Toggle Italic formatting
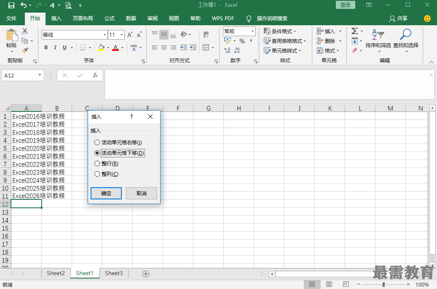Viewport: 437px width, 289px height. (55, 48)
